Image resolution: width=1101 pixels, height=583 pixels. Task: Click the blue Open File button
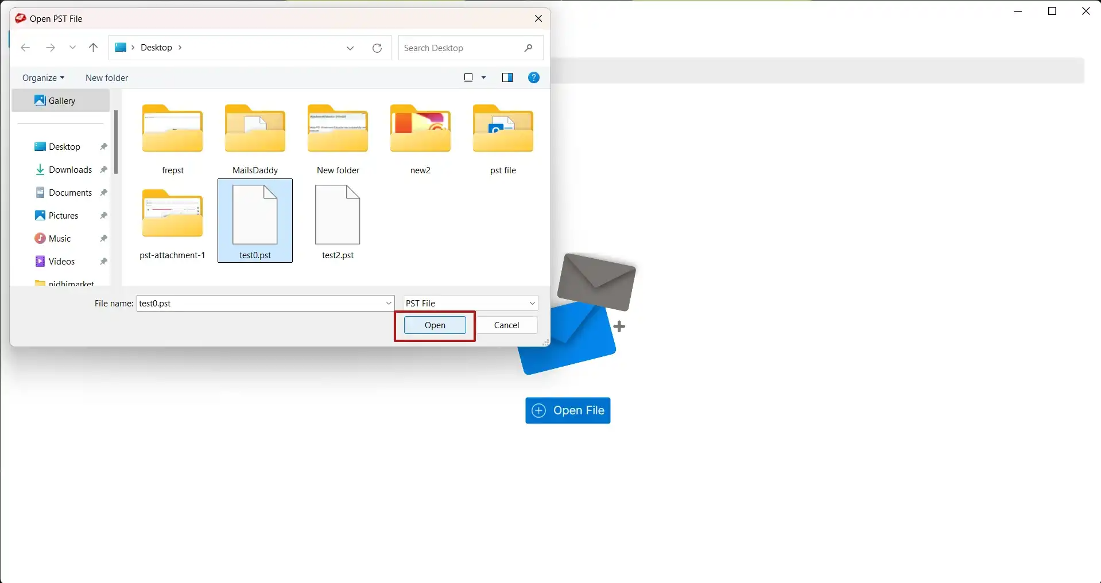coord(568,411)
